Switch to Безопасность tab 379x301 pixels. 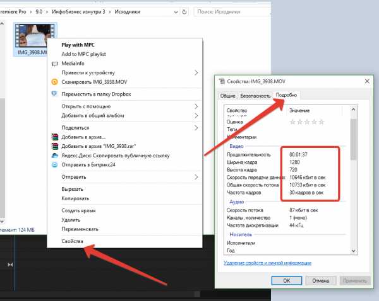(x=255, y=96)
